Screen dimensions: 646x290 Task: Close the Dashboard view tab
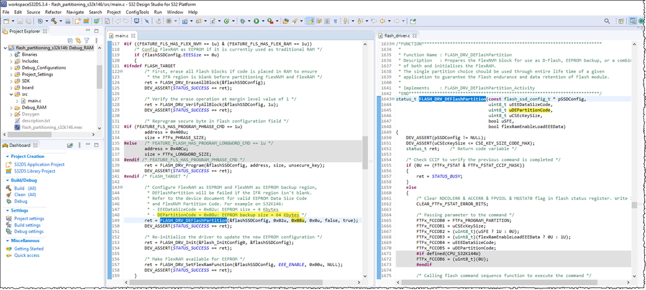tap(34, 146)
